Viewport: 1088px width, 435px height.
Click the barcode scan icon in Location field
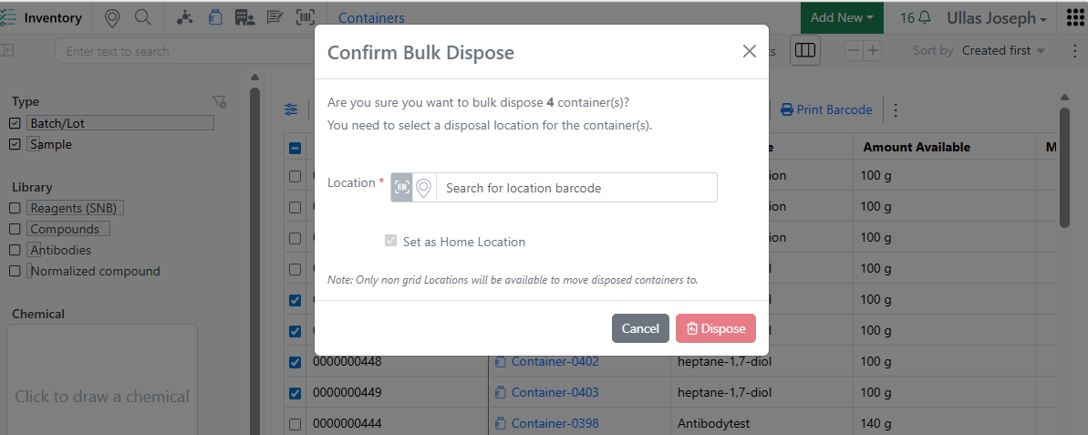click(402, 187)
